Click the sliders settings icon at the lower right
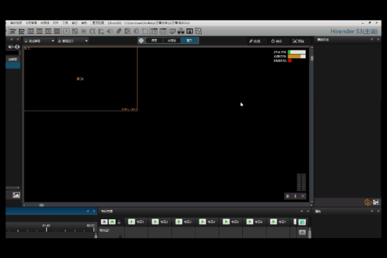Viewport: 387px width, 258px height. point(376,202)
